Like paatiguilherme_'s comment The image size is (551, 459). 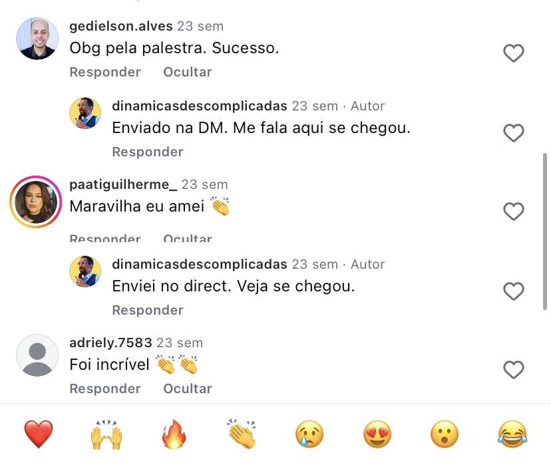[x=514, y=212]
